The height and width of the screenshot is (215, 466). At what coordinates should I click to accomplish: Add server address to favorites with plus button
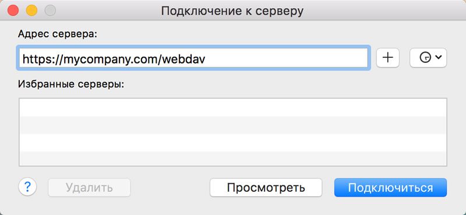(x=387, y=58)
